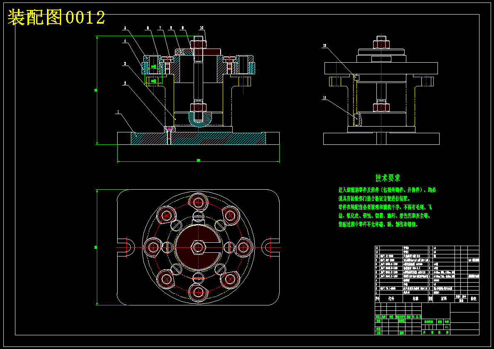Viewport: 494px width, 349px height.
Task: Select the first line of green technical requirements
Action: (387, 190)
